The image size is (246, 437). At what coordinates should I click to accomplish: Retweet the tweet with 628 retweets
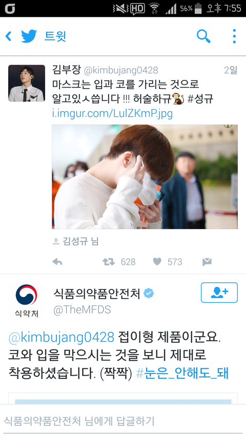coord(109,262)
